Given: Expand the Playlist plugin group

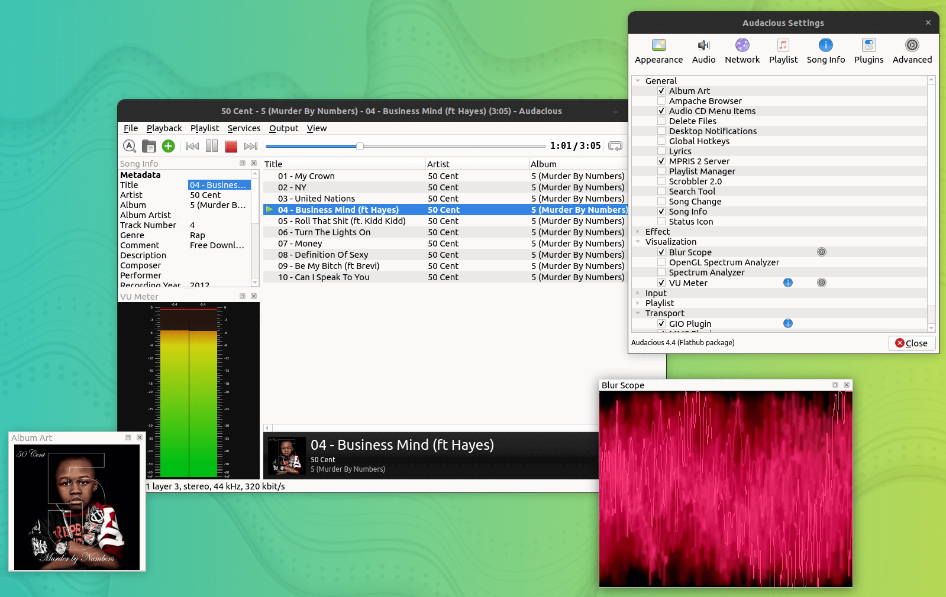Looking at the screenshot, I should (638, 303).
